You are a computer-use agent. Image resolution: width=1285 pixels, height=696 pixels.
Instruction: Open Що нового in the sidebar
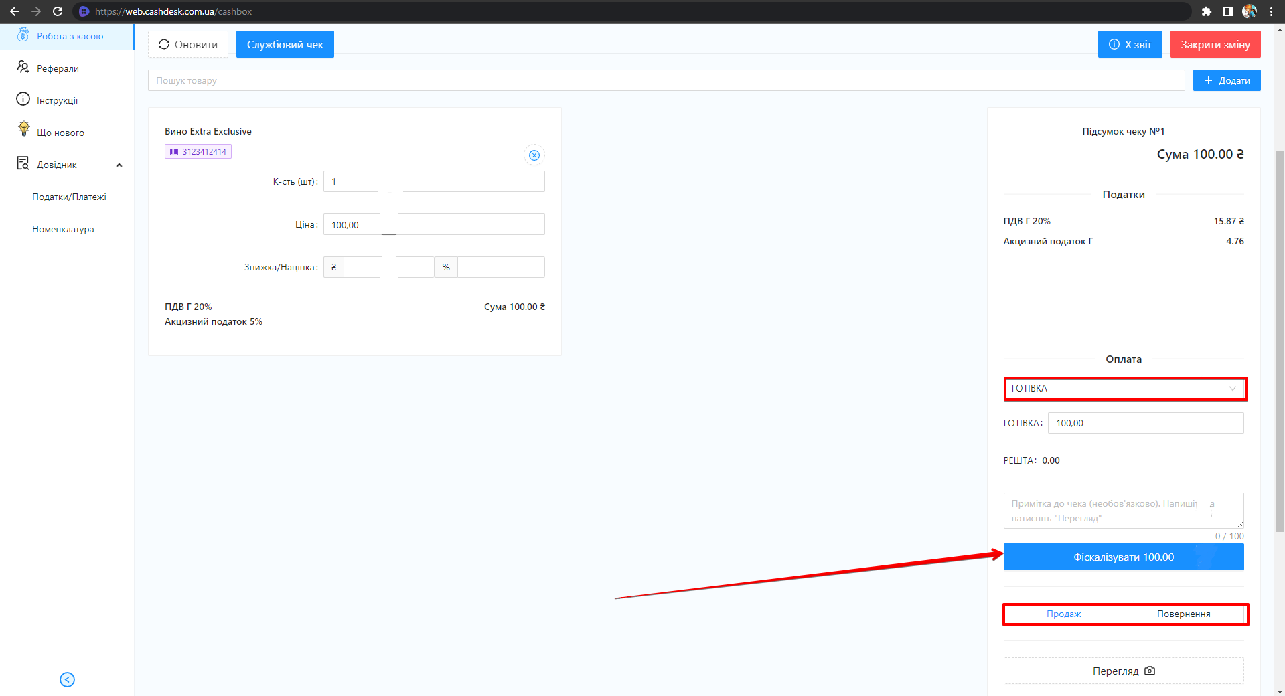60,133
